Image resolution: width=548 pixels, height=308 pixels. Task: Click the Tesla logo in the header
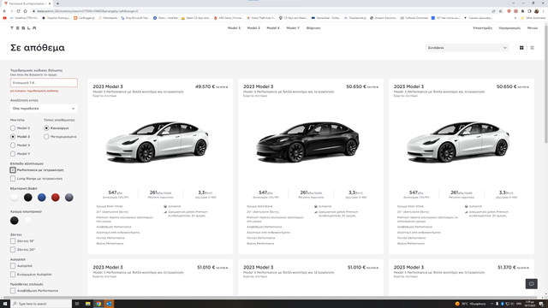(23, 28)
